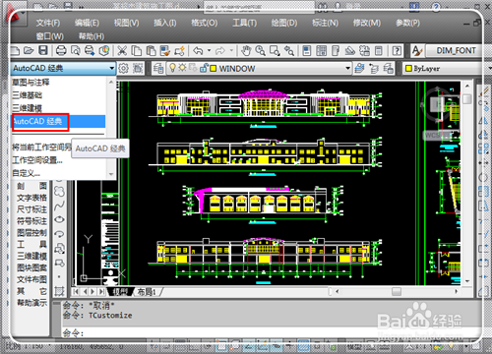Click 尺寸标注 in Tangent side menu
492x354 pixels.
point(31,209)
